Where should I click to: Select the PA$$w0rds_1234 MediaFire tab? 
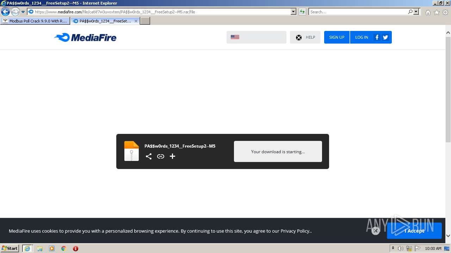pyautogui.click(x=105, y=21)
